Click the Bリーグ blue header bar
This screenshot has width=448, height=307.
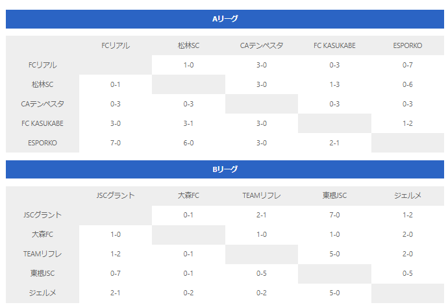pos(225,169)
